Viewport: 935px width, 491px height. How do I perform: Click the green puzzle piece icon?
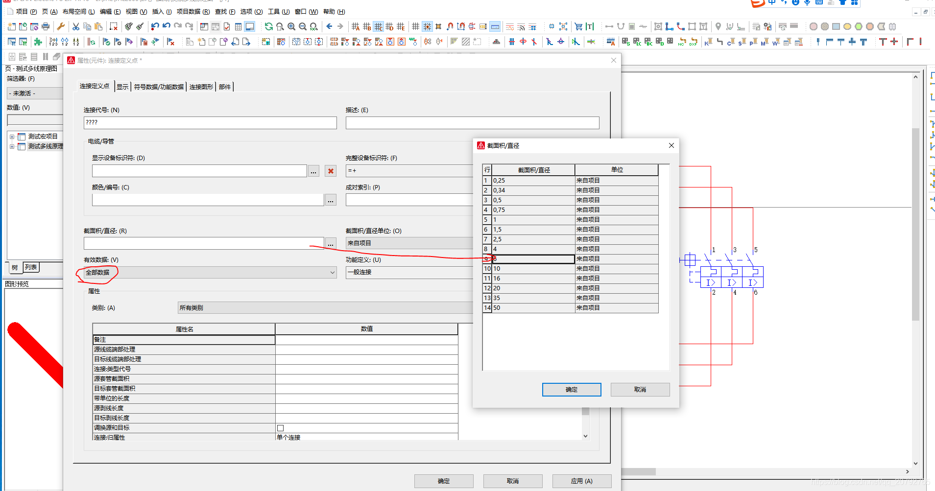(x=38, y=42)
